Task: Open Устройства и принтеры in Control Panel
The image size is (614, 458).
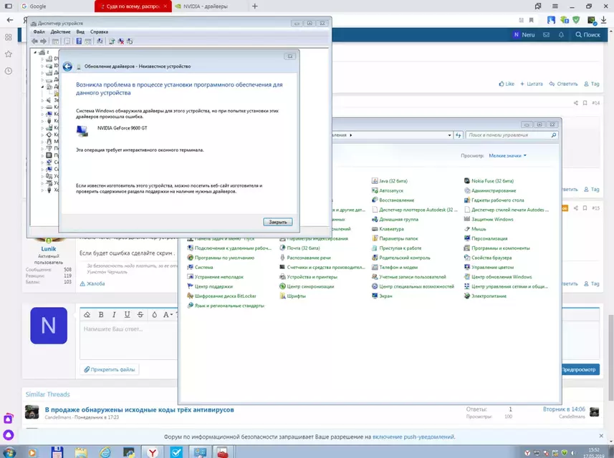Action: coord(308,277)
